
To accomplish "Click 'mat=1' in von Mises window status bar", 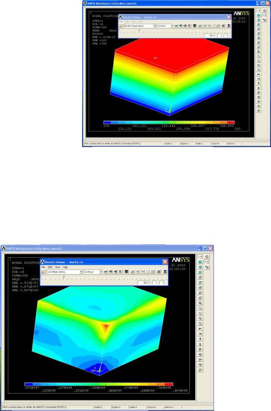I will pyautogui.click(x=98, y=407).
